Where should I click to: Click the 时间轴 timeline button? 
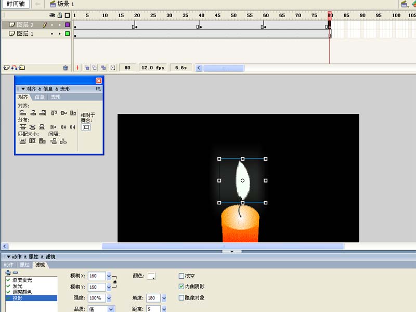tap(16, 4)
